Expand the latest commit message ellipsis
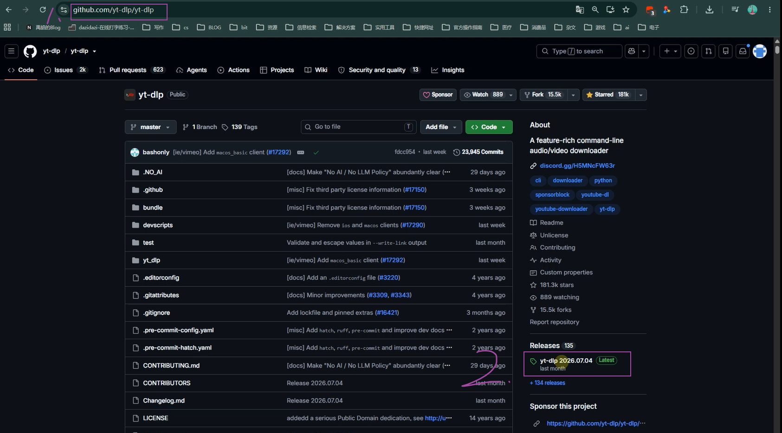This screenshot has height=433, width=782. point(301,153)
